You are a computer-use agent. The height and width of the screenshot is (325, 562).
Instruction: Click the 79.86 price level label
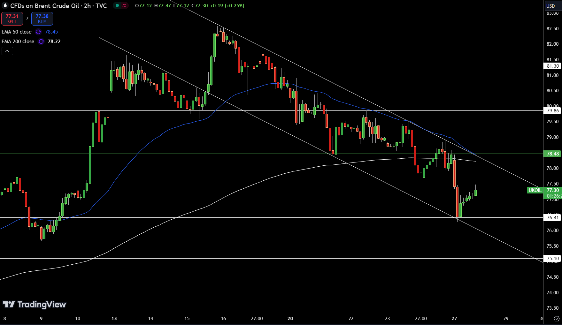552,111
